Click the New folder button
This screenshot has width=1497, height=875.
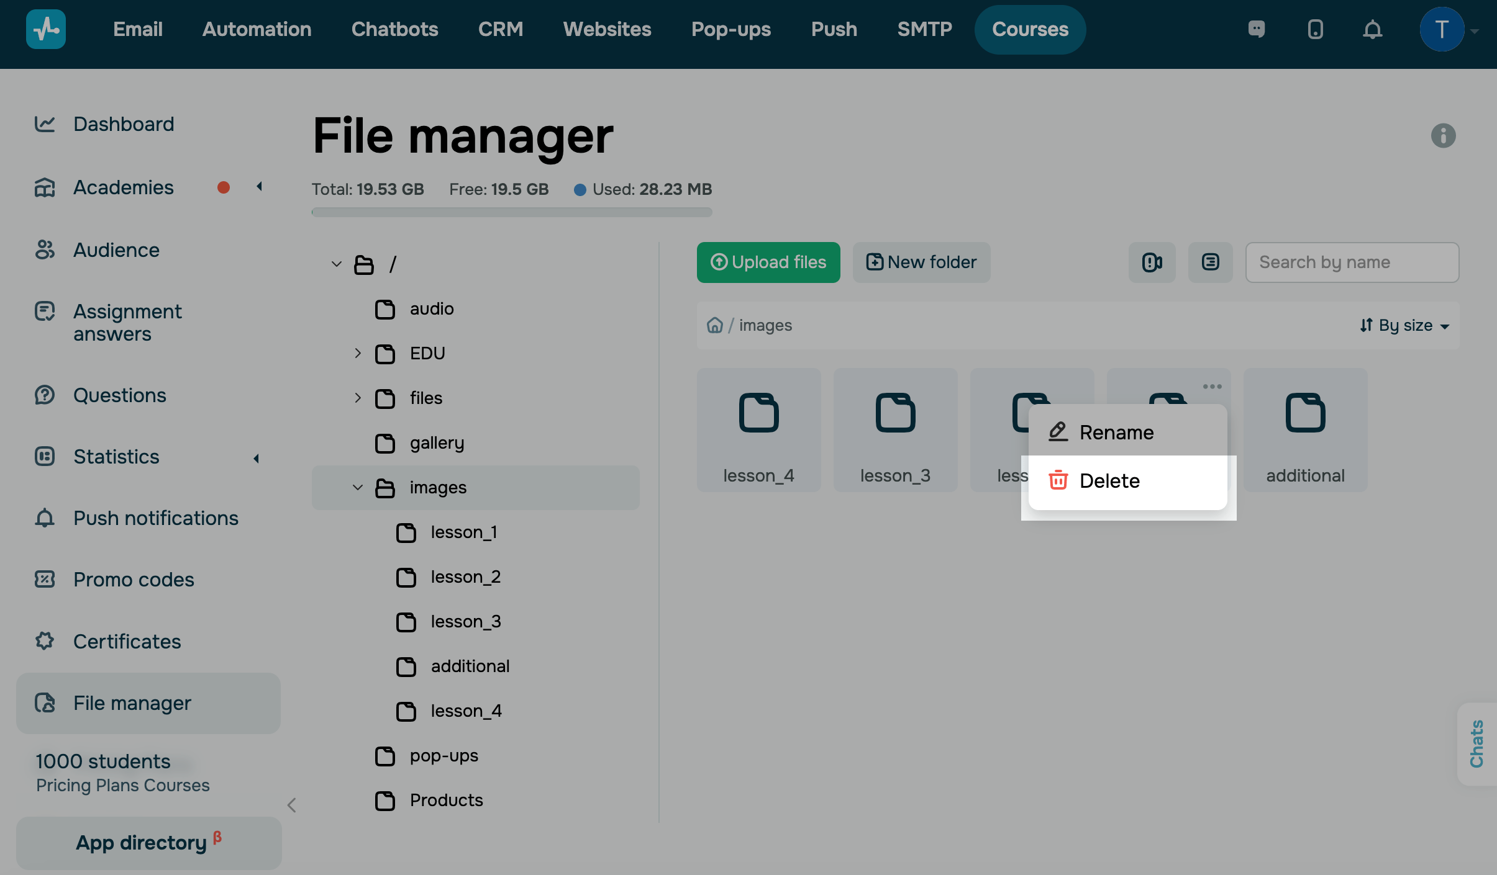[921, 262]
